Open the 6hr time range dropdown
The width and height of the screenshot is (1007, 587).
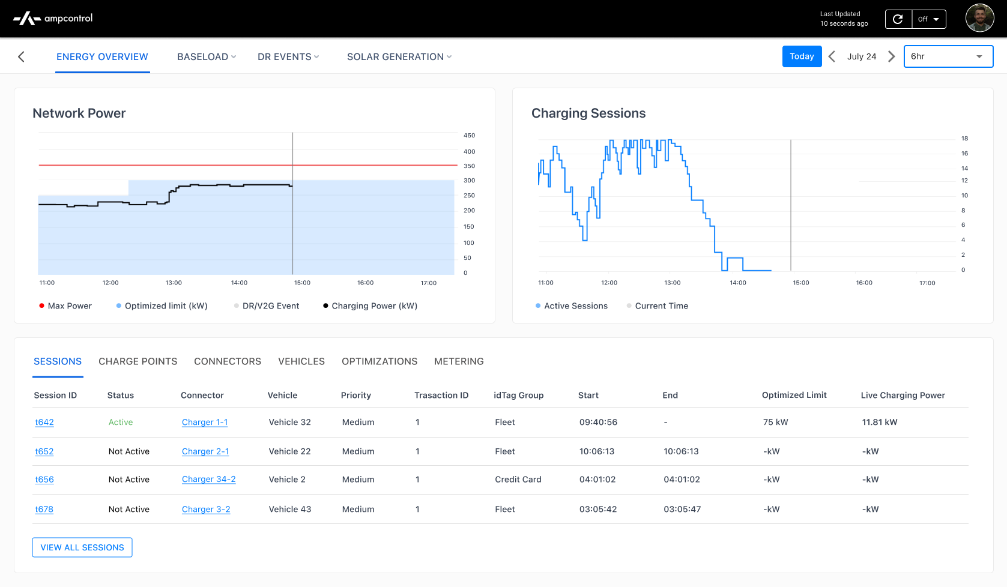point(948,56)
